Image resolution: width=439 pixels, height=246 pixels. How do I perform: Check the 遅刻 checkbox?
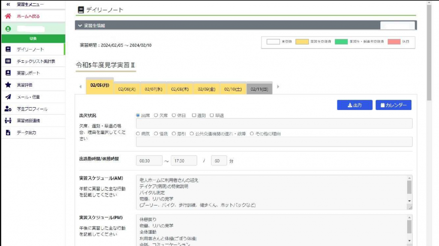tap(194, 115)
